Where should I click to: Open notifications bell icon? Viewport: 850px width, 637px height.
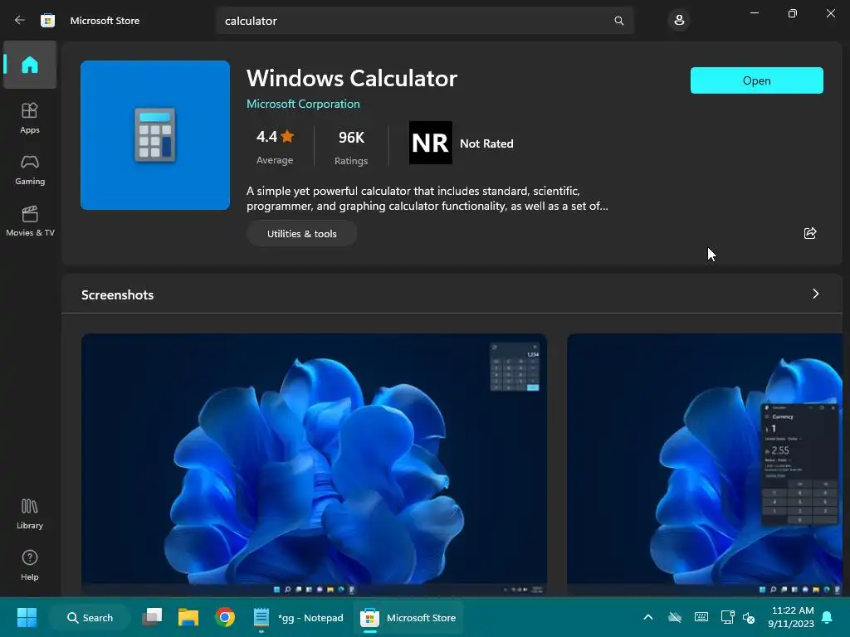tap(828, 617)
